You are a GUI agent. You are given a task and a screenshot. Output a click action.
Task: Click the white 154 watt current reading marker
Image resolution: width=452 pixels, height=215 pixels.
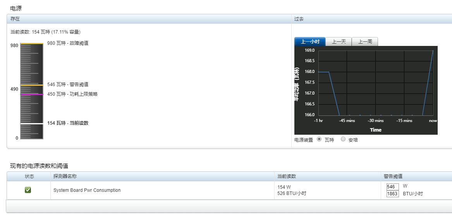(32, 124)
